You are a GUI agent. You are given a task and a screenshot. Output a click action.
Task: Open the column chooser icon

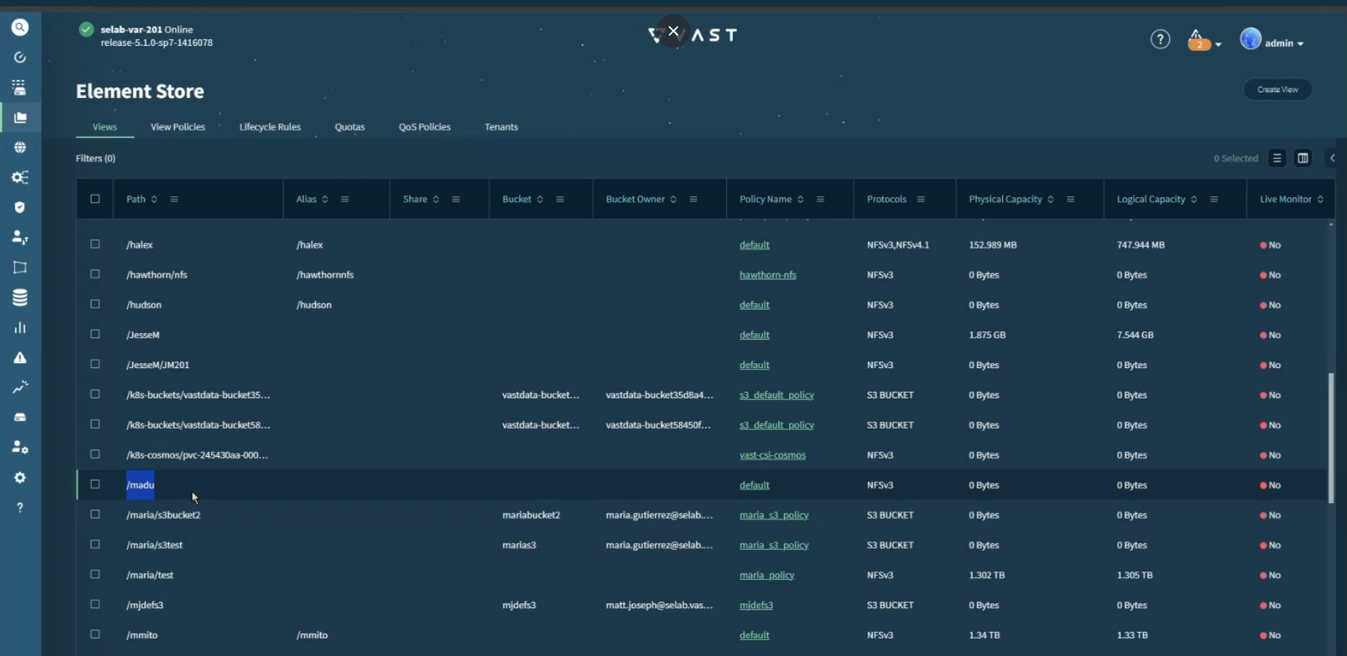click(1303, 158)
